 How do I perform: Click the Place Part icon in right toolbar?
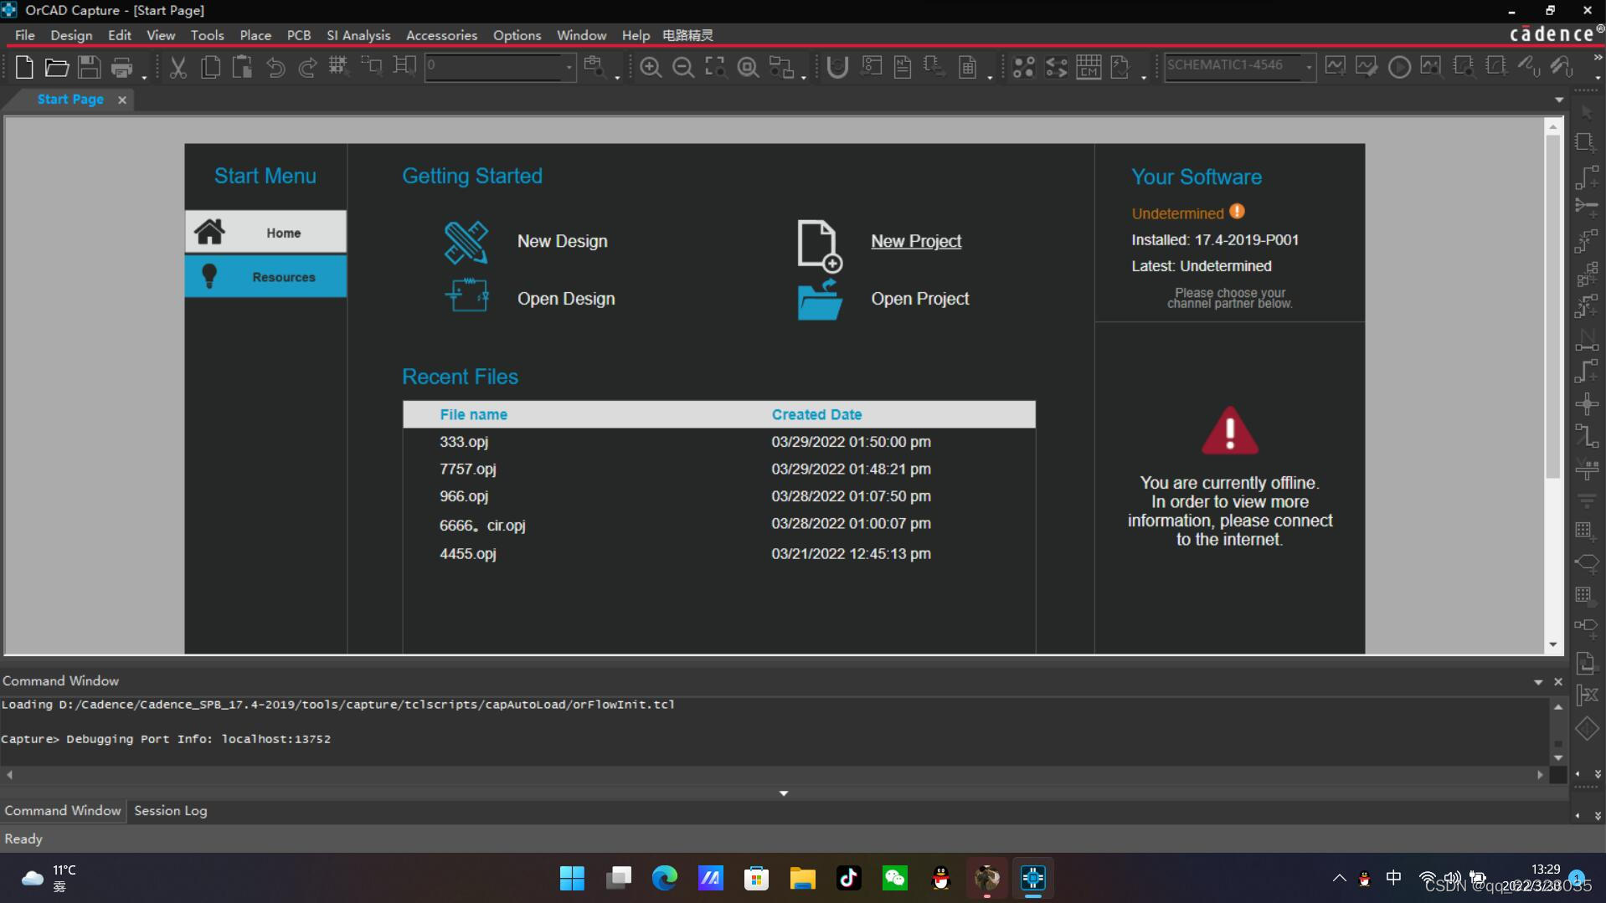(x=1586, y=143)
